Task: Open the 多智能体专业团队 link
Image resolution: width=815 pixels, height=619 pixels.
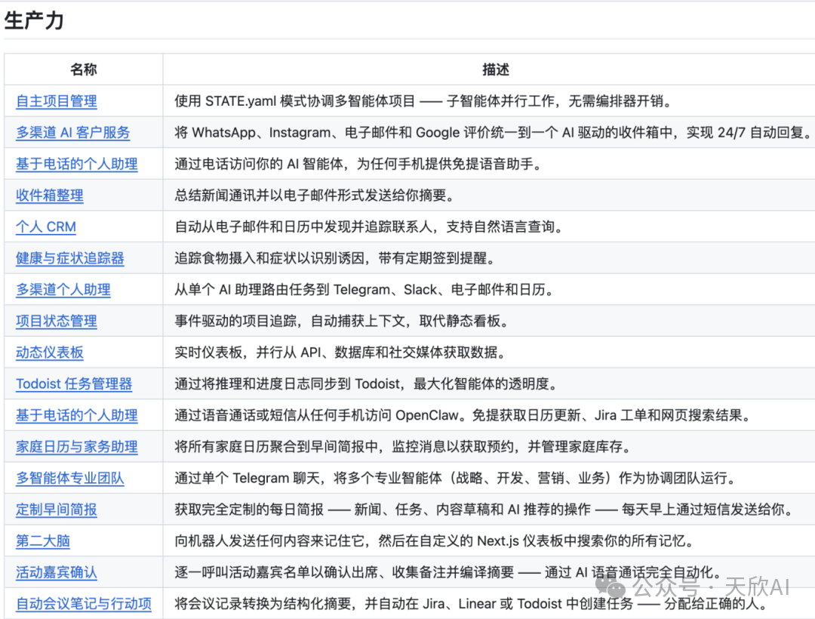Action: pos(69,479)
